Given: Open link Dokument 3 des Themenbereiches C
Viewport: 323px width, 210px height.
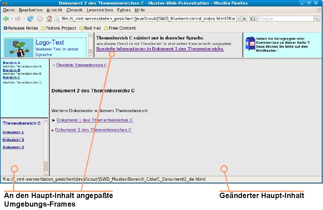Looking at the screenshot, I should point(93,130).
